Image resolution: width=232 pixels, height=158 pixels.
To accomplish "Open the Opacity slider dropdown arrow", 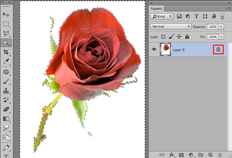I will pyautogui.click(x=221, y=27).
